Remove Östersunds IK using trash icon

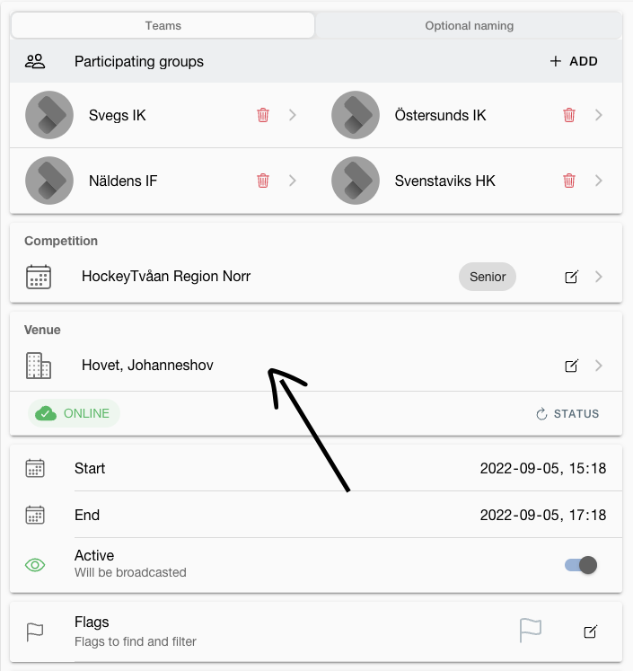coord(569,115)
